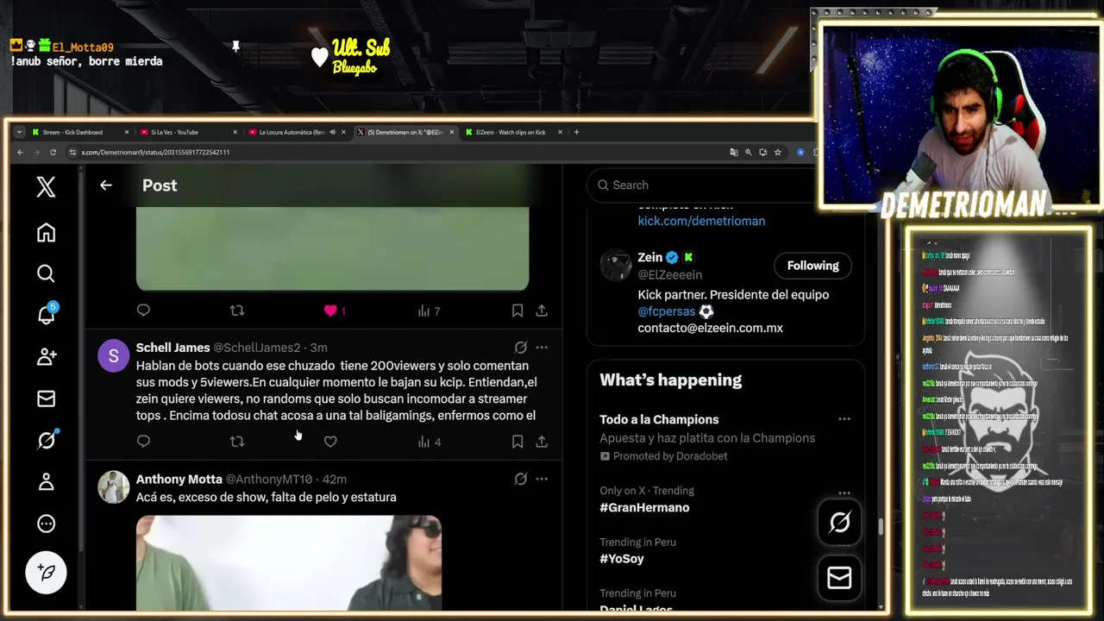Click the address bar URL
The image size is (1104, 621).
tap(155, 153)
